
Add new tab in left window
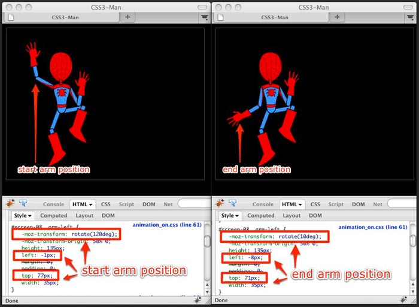(127, 17)
